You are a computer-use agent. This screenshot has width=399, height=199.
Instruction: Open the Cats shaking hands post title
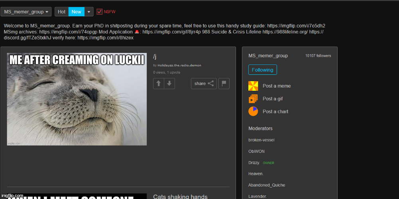(180, 196)
